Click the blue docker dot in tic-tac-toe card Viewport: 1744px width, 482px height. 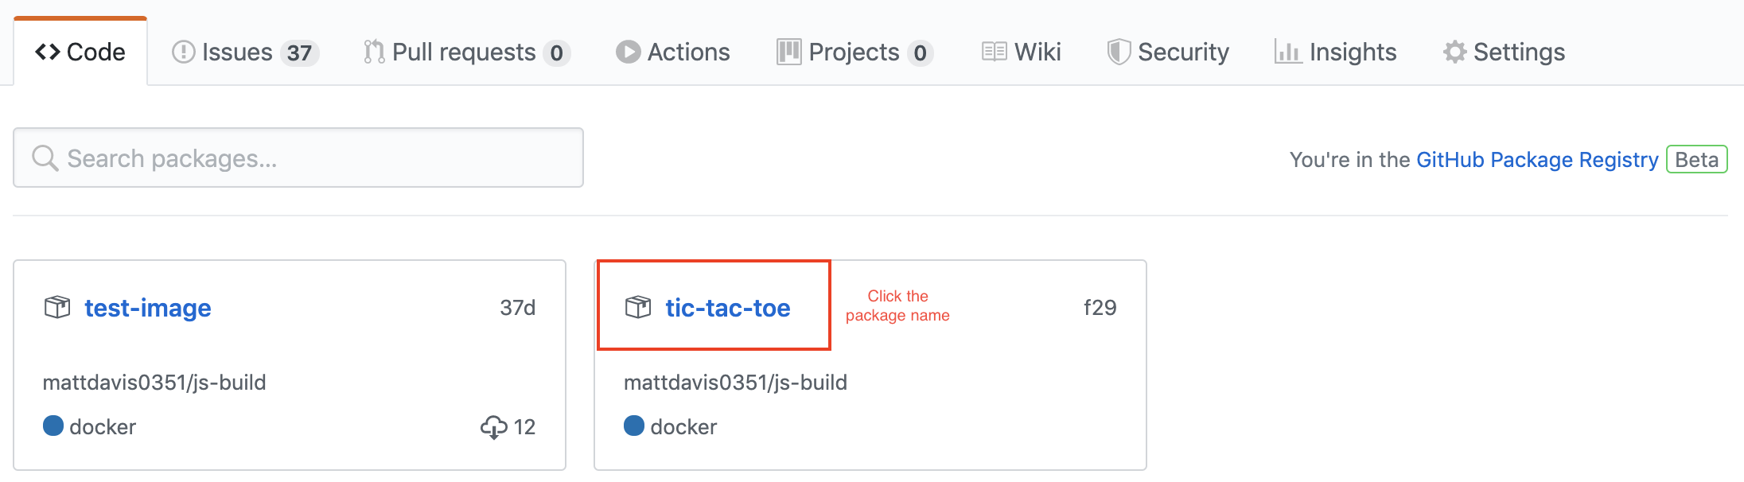634,426
